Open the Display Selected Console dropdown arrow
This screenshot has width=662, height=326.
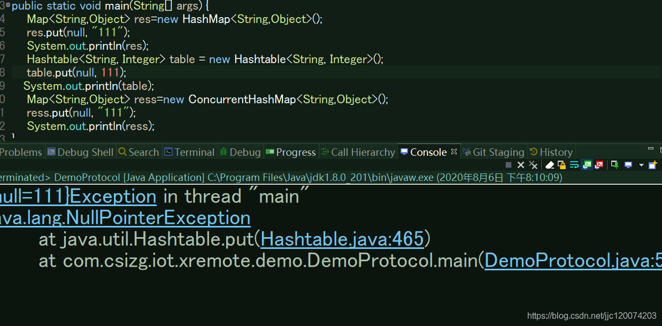click(641, 165)
